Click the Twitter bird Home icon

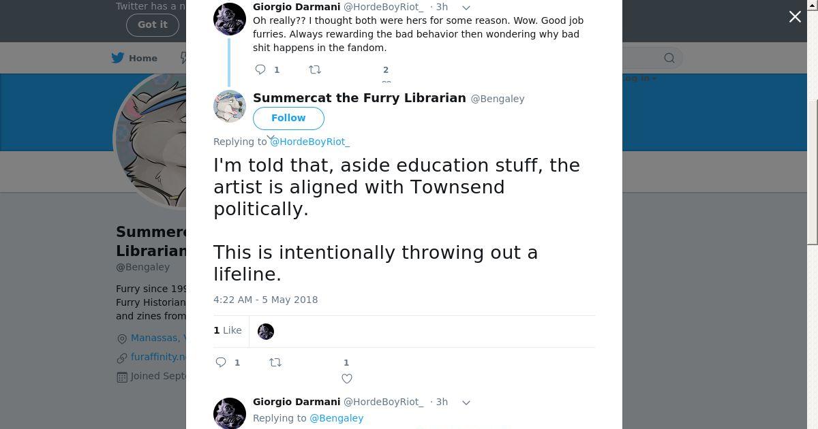point(118,58)
